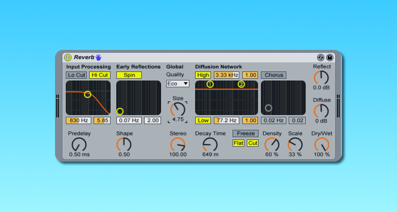Select diffusion handle number 2

click(241, 84)
